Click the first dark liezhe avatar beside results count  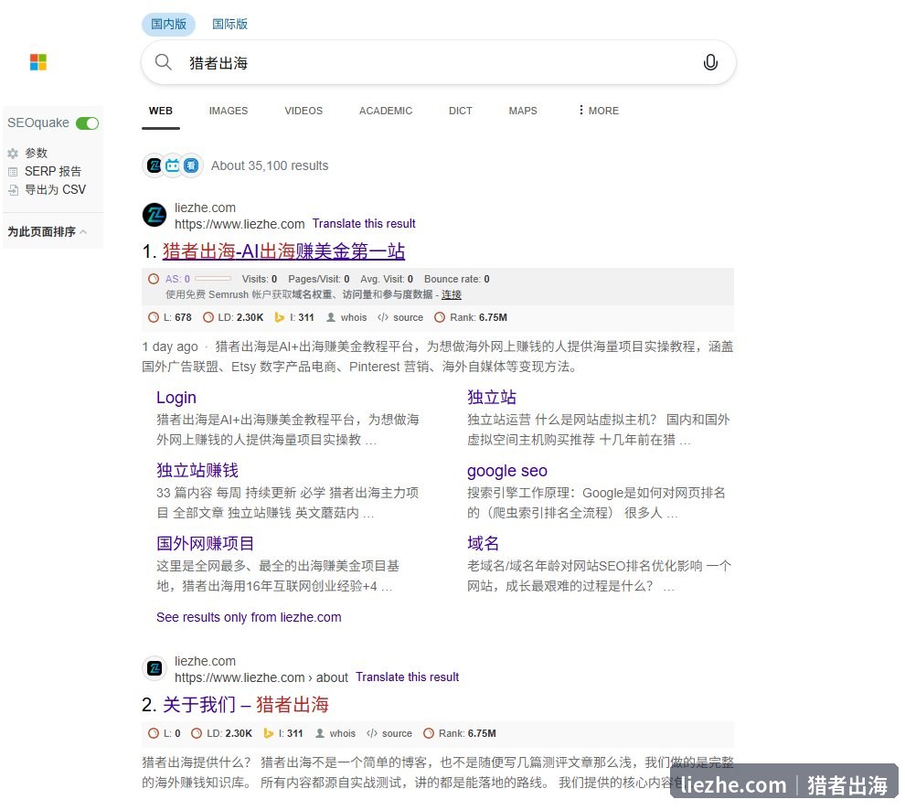[154, 165]
